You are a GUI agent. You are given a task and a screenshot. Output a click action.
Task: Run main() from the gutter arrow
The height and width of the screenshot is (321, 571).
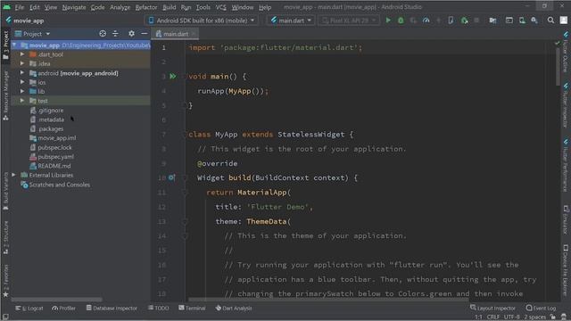click(173, 76)
